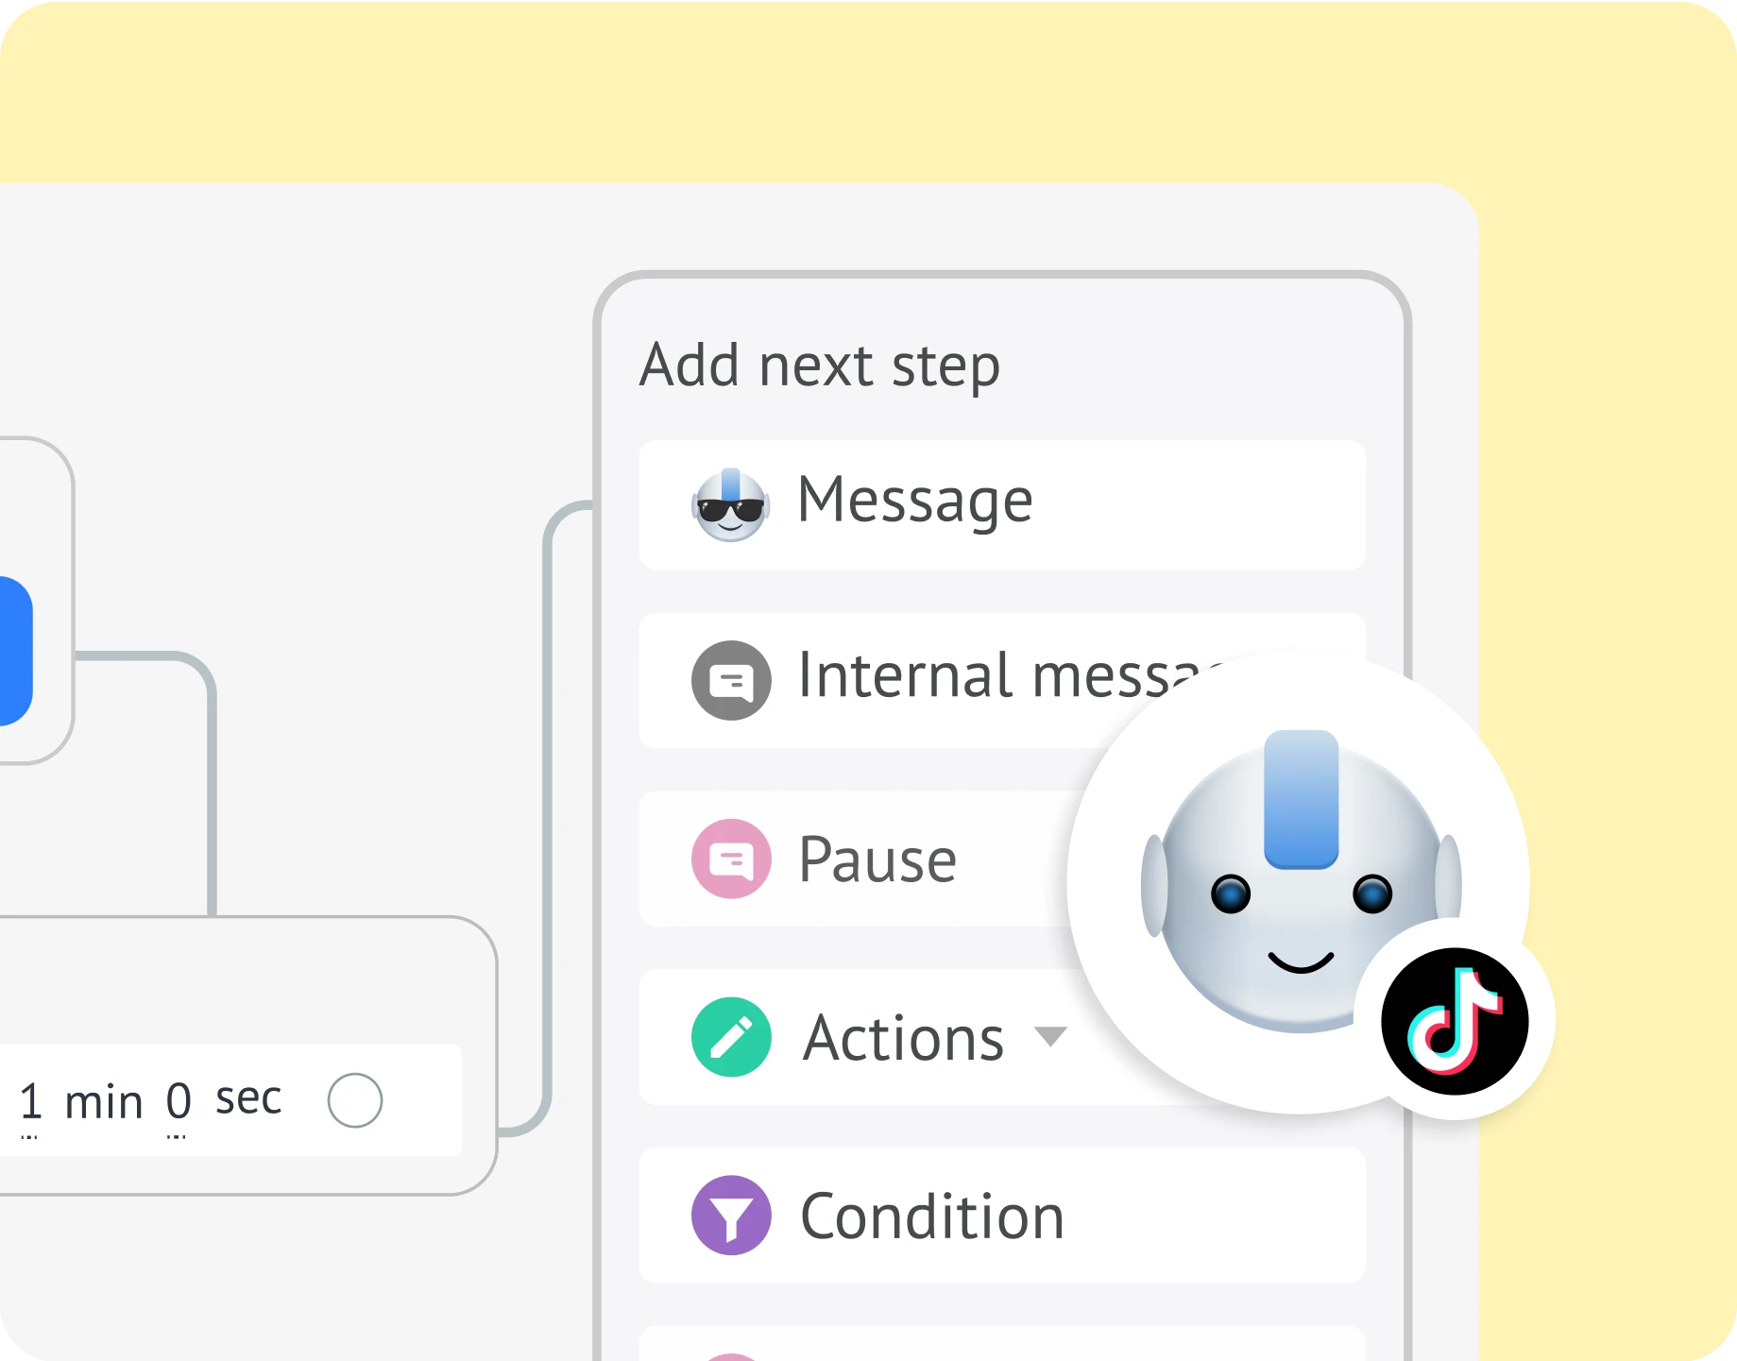The height and width of the screenshot is (1361, 1737).
Task: Pick the Condition step label
Action: [x=932, y=1216]
